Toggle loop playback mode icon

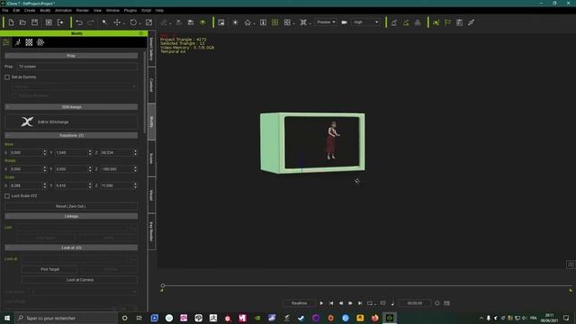tap(370, 303)
